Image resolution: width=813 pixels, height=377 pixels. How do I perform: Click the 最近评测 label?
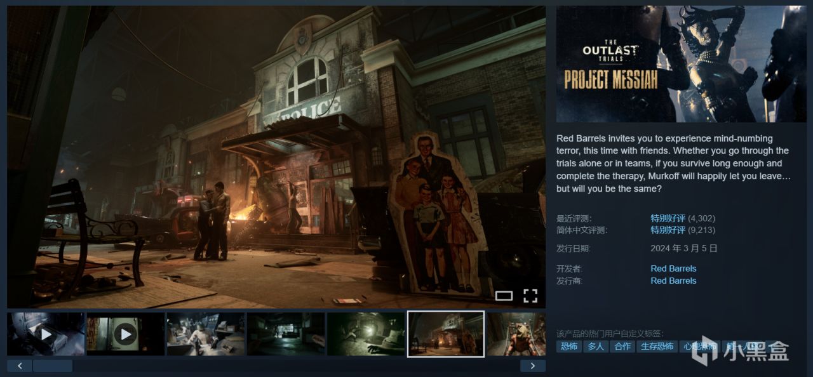[574, 218]
